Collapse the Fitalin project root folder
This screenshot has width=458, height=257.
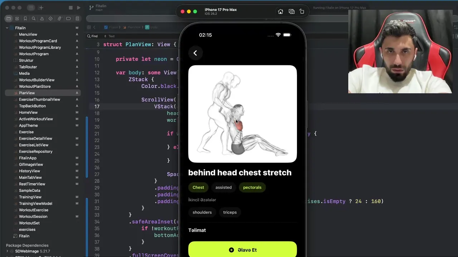7,28
